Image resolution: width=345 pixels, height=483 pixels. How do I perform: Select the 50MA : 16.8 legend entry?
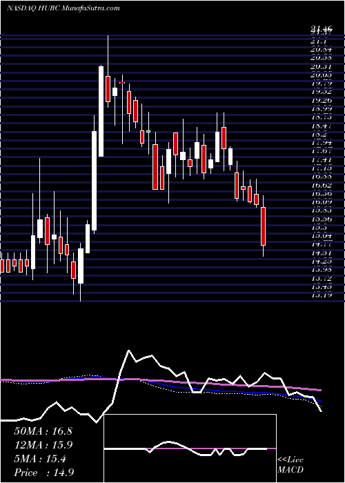pyautogui.click(x=43, y=431)
